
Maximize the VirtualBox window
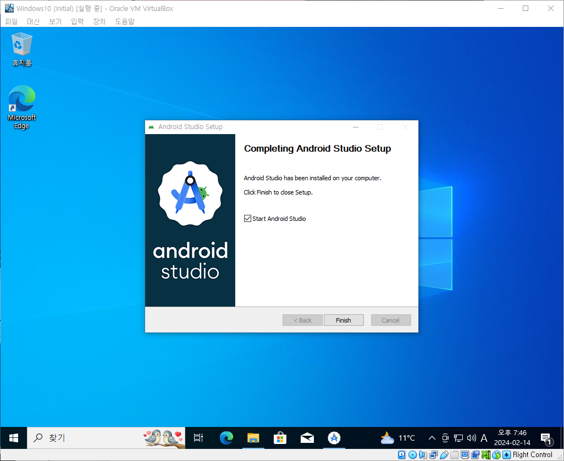pyautogui.click(x=526, y=8)
